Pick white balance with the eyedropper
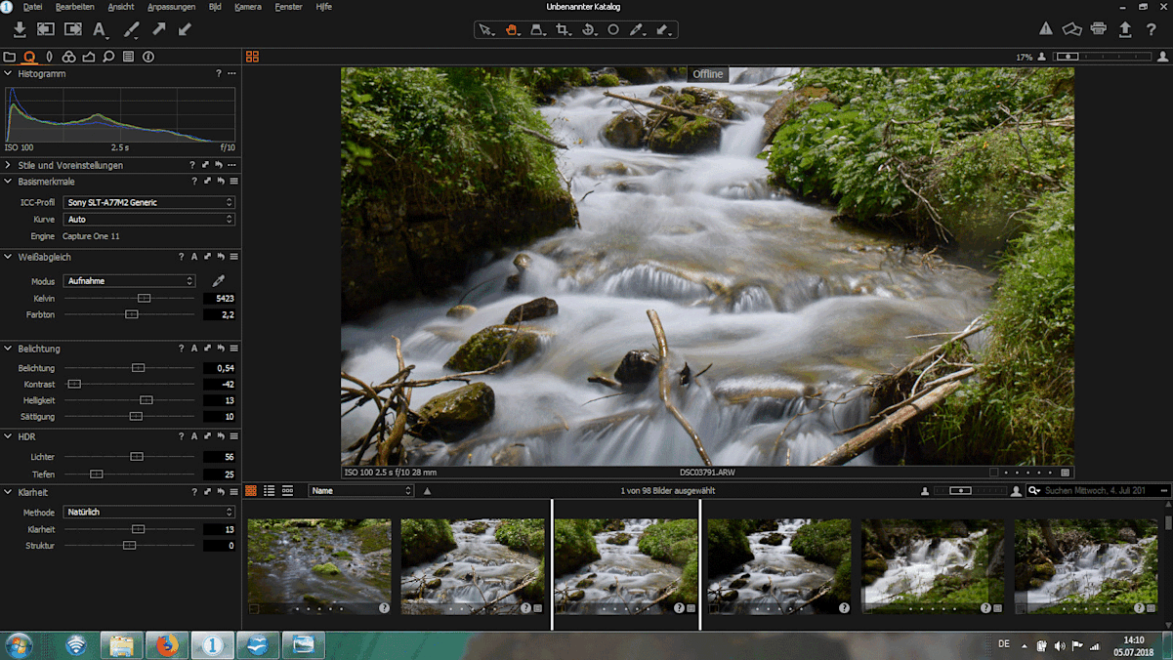This screenshot has height=660, width=1173. [219, 280]
